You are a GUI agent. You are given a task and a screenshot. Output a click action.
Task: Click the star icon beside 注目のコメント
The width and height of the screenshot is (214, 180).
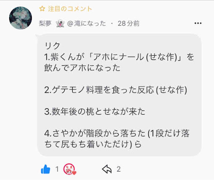click(x=42, y=9)
